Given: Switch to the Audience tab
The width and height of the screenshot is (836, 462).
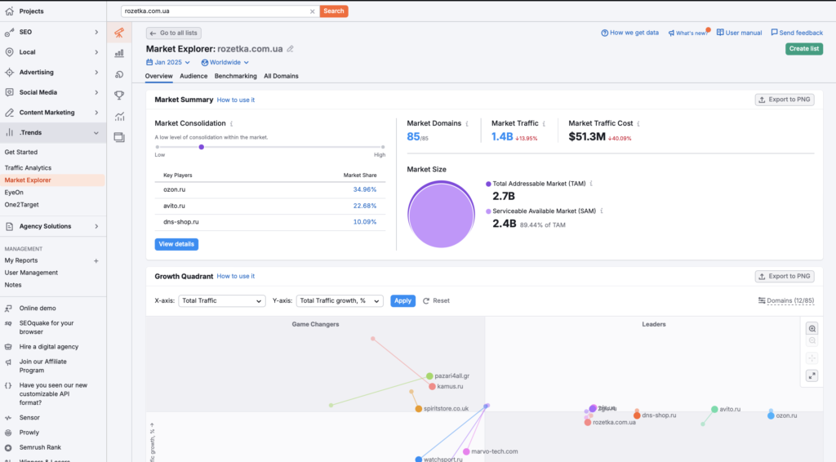Looking at the screenshot, I should pyautogui.click(x=193, y=76).
